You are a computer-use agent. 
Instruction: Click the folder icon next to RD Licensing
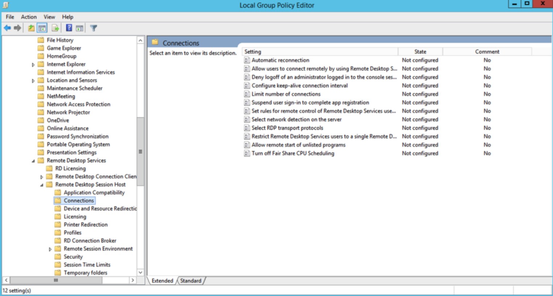coord(49,168)
